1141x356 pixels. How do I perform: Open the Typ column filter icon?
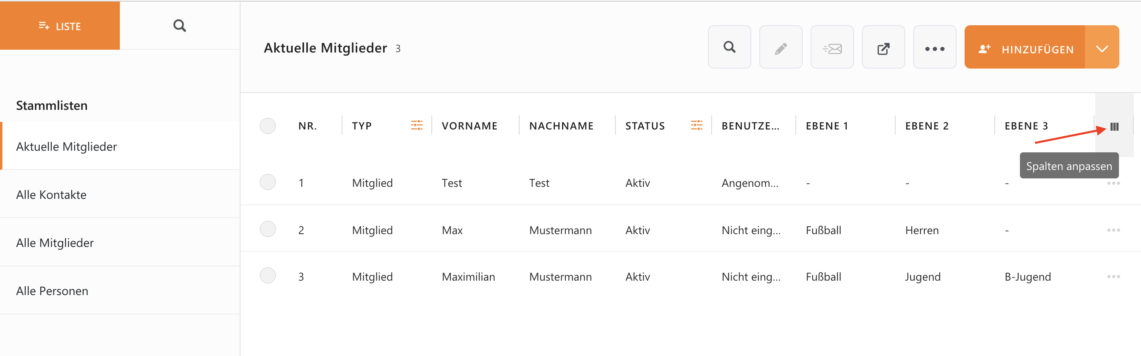417,125
